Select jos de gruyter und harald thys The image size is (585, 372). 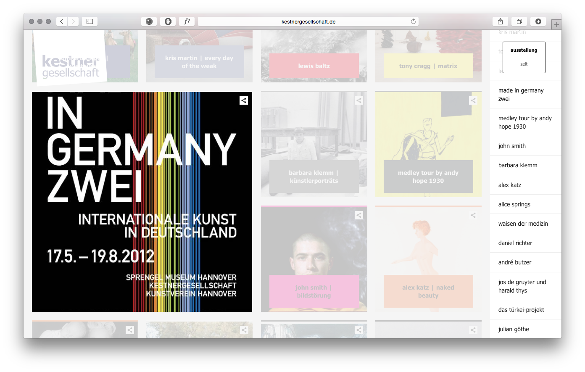pyautogui.click(x=526, y=286)
